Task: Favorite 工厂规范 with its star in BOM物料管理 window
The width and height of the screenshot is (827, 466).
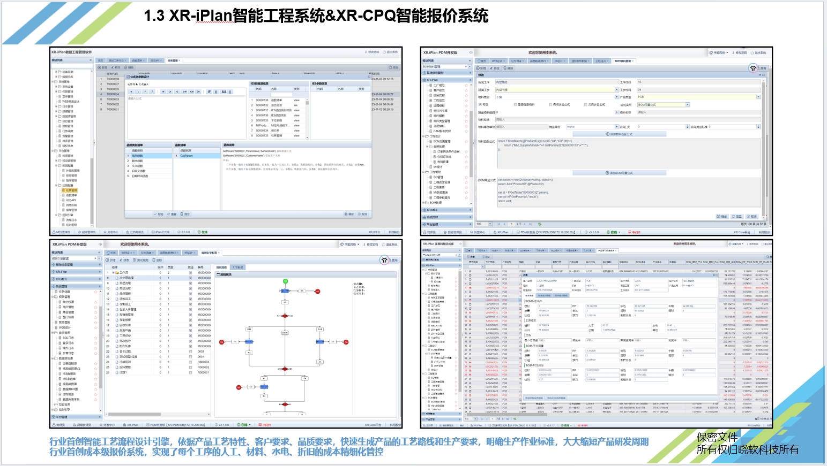Action: pos(466,85)
